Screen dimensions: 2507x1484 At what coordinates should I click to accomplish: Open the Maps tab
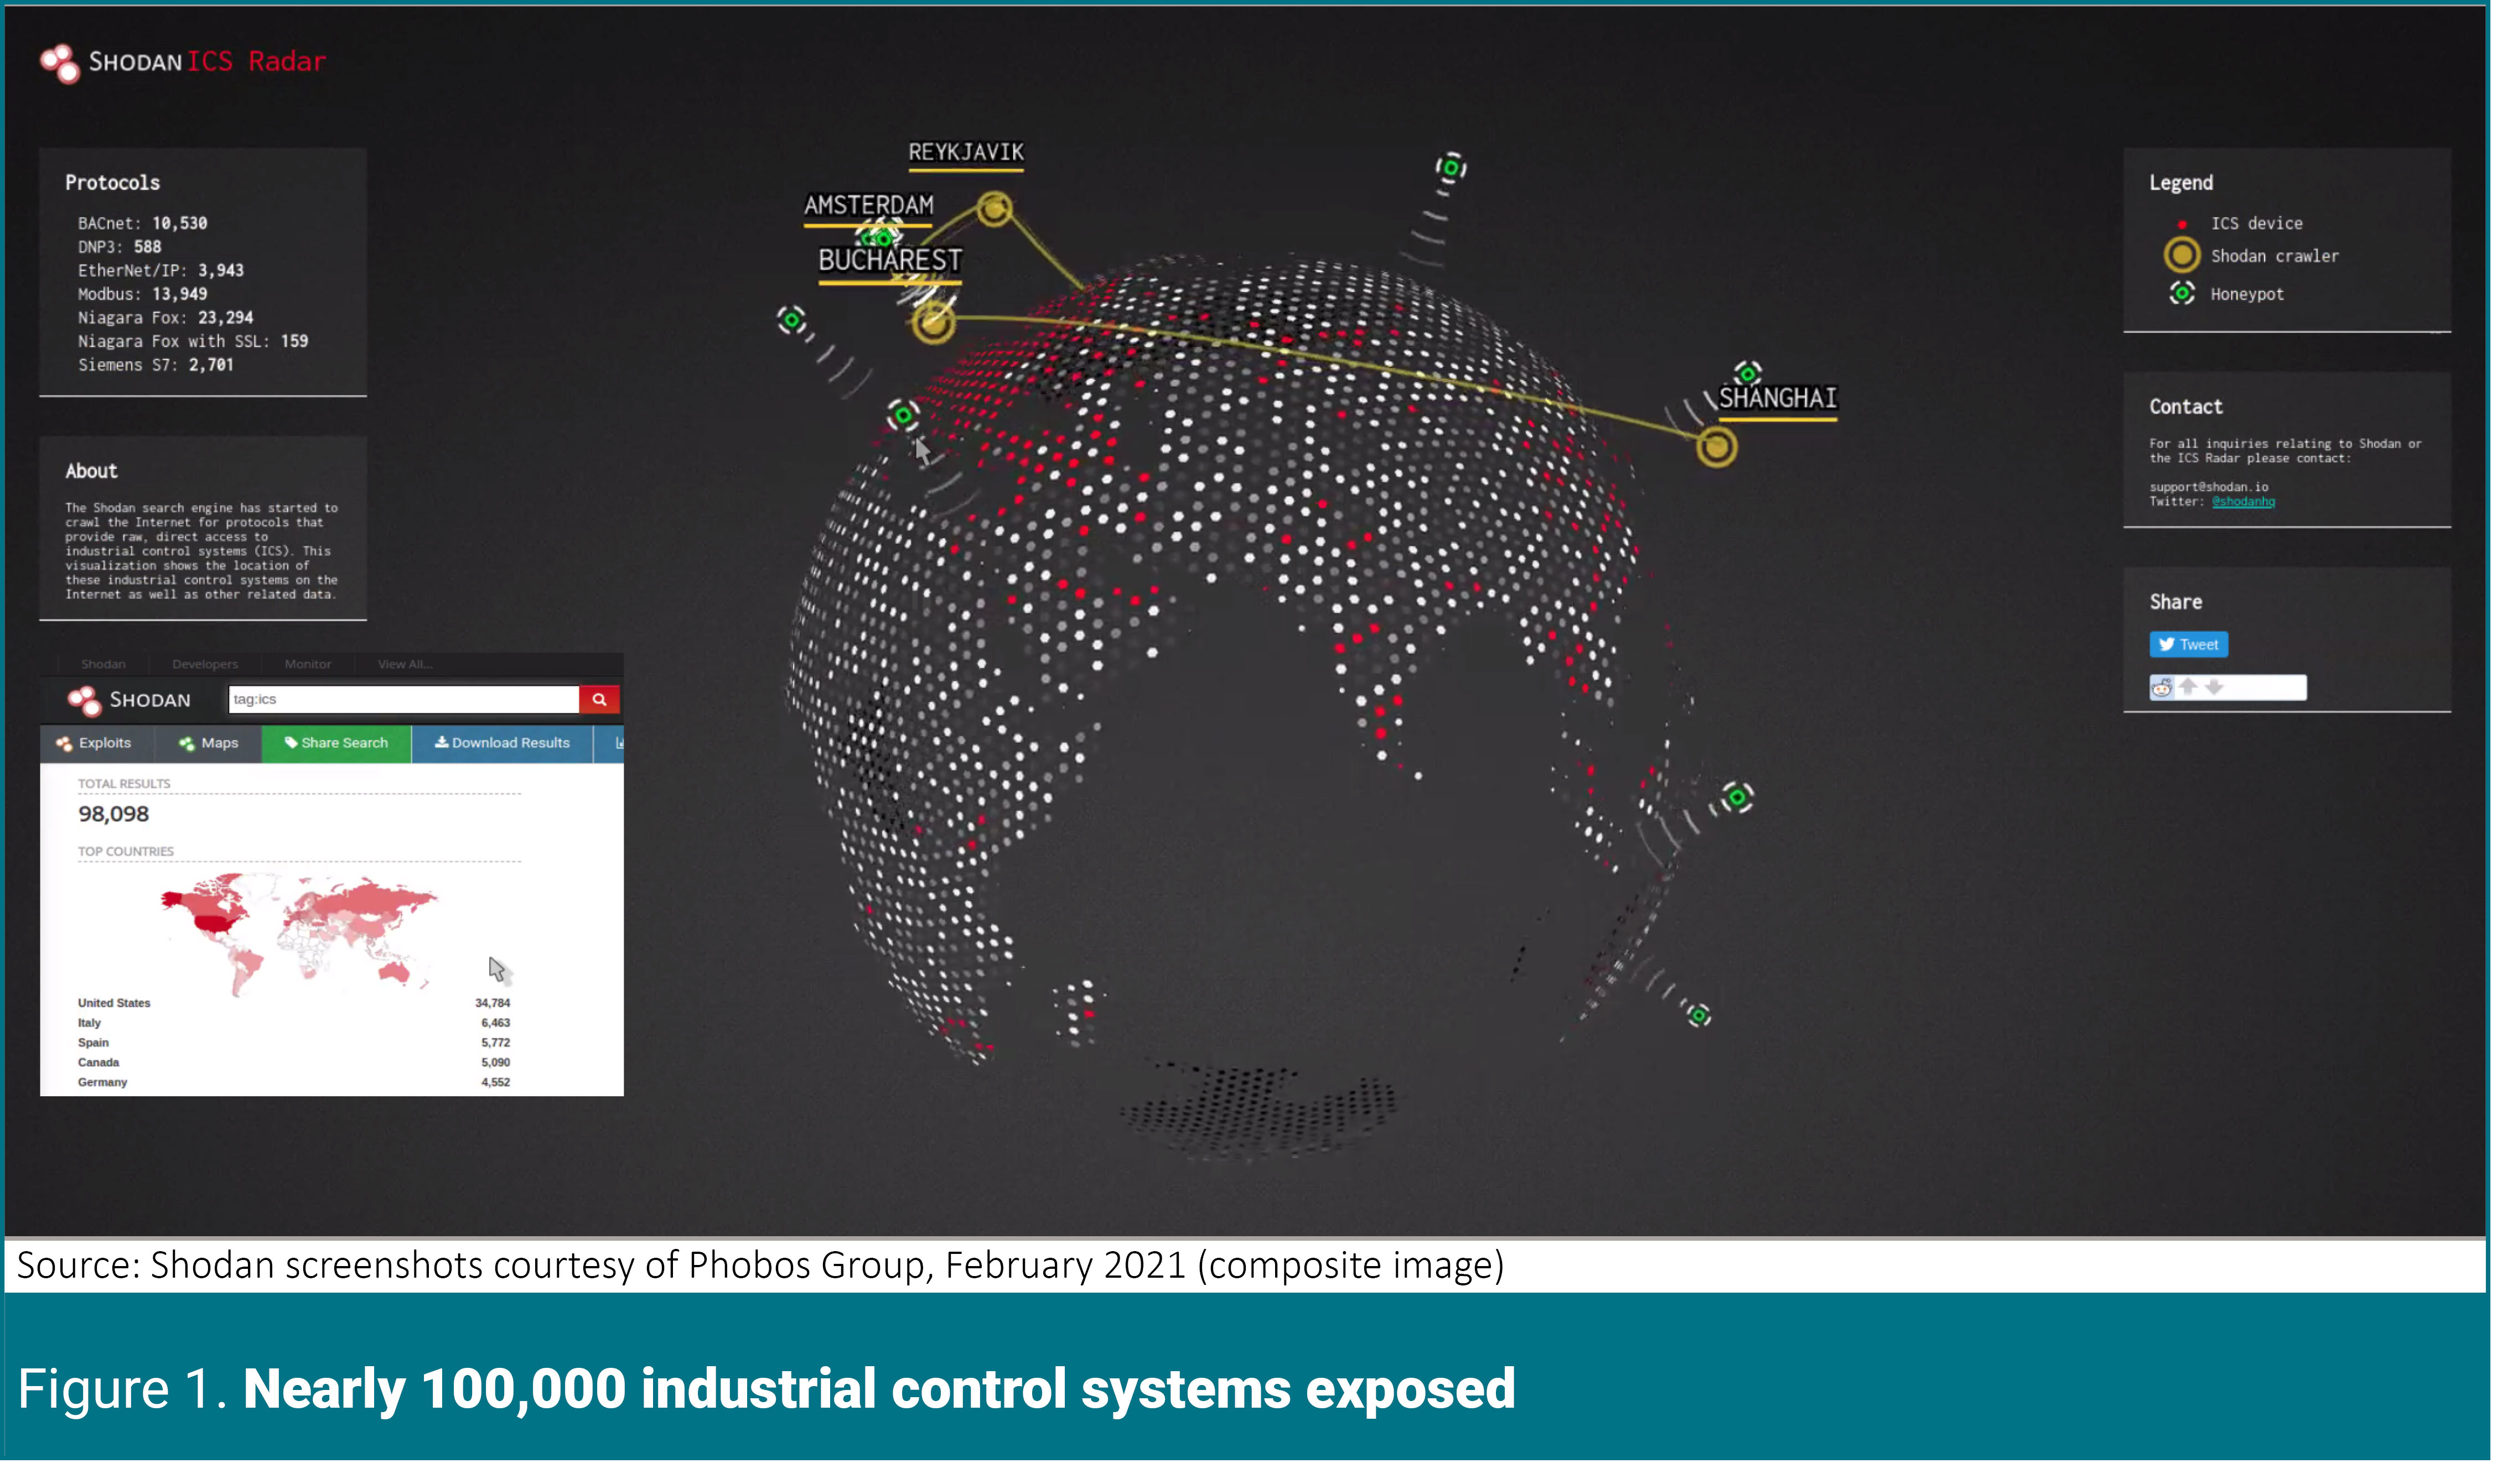(208, 743)
